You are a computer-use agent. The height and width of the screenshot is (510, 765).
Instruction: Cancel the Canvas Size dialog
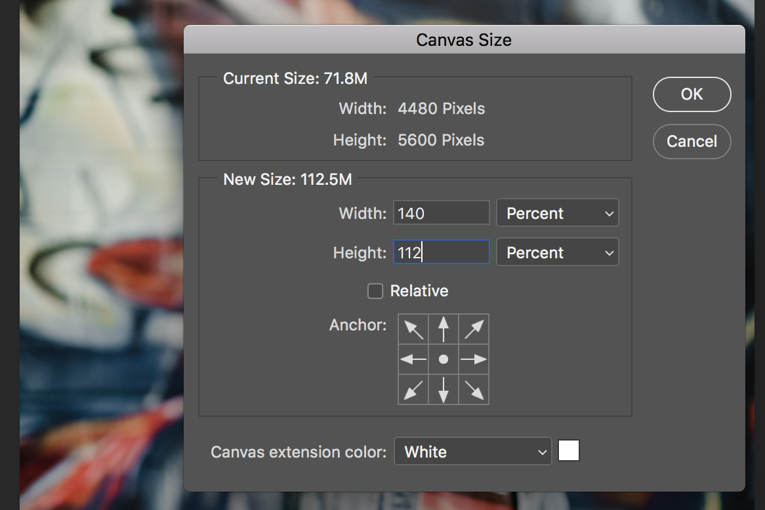tap(692, 141)
